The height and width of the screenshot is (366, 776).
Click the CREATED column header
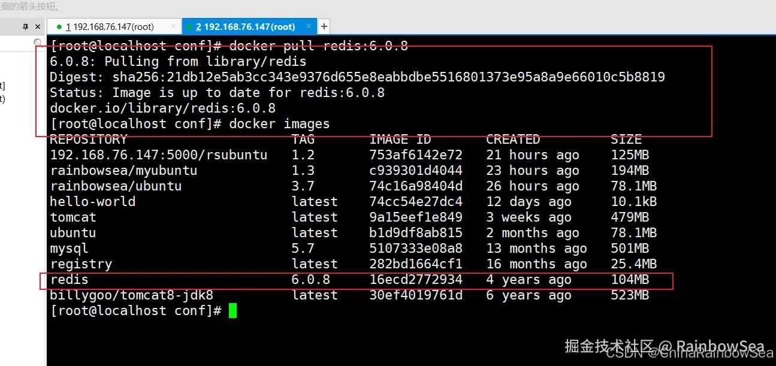click(x=513, y=139)
